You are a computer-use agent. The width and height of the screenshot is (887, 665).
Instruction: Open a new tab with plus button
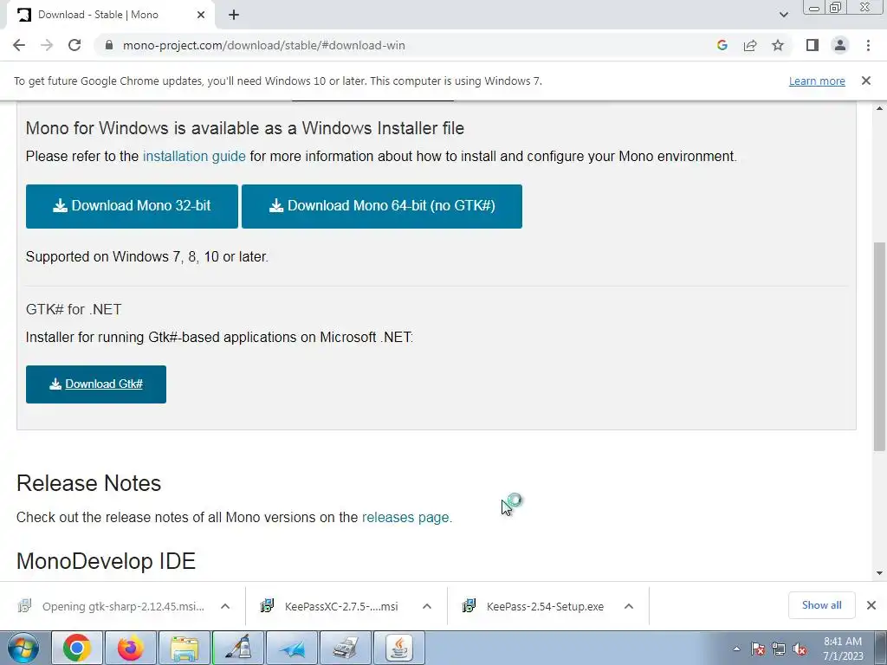pyautogui.click(x=234, y=15)
